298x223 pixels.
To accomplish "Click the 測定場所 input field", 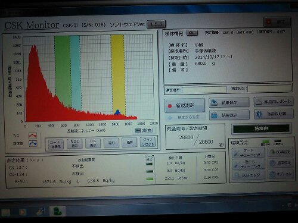I will tap(204, 90).
